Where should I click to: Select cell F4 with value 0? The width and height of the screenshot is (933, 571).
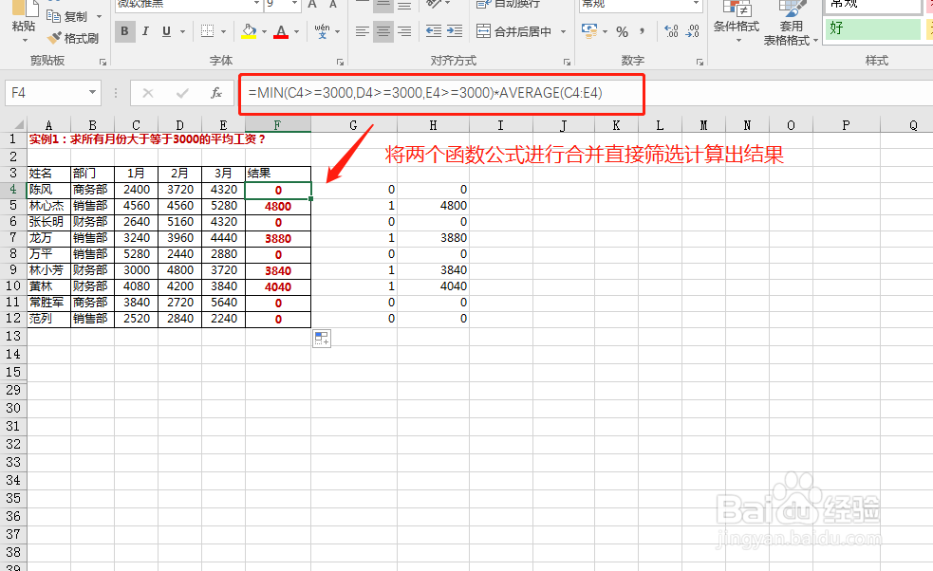click(x=278, y=191)
